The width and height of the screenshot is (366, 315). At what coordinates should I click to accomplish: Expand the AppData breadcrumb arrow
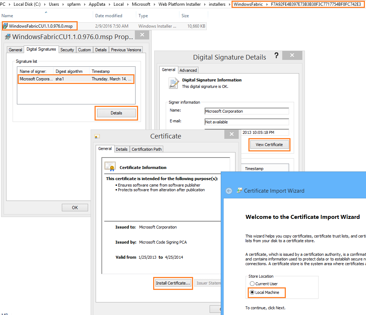tap(109, 4)
